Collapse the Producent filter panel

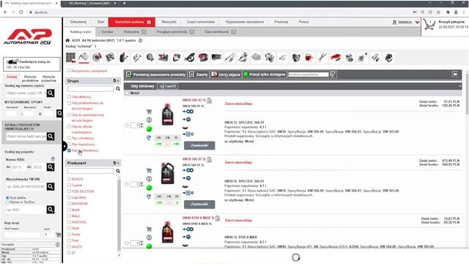118,163
